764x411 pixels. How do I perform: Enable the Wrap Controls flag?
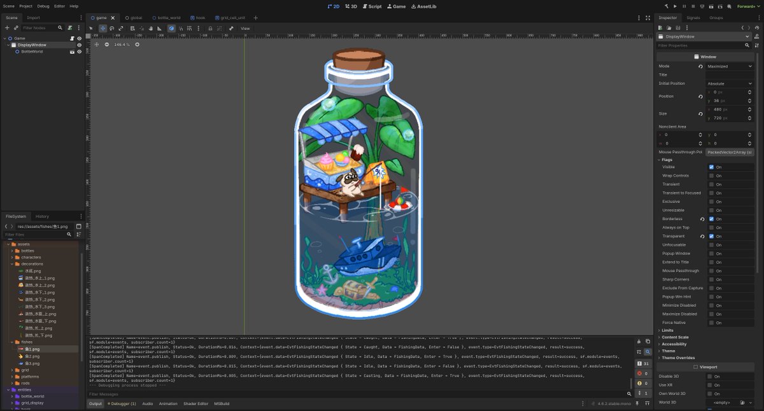pyautogui.click(x=712, y=176)
